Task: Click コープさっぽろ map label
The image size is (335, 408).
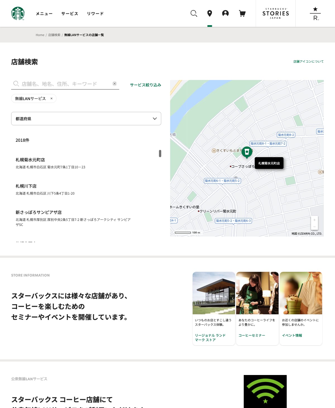Action: tap(242, 166)
